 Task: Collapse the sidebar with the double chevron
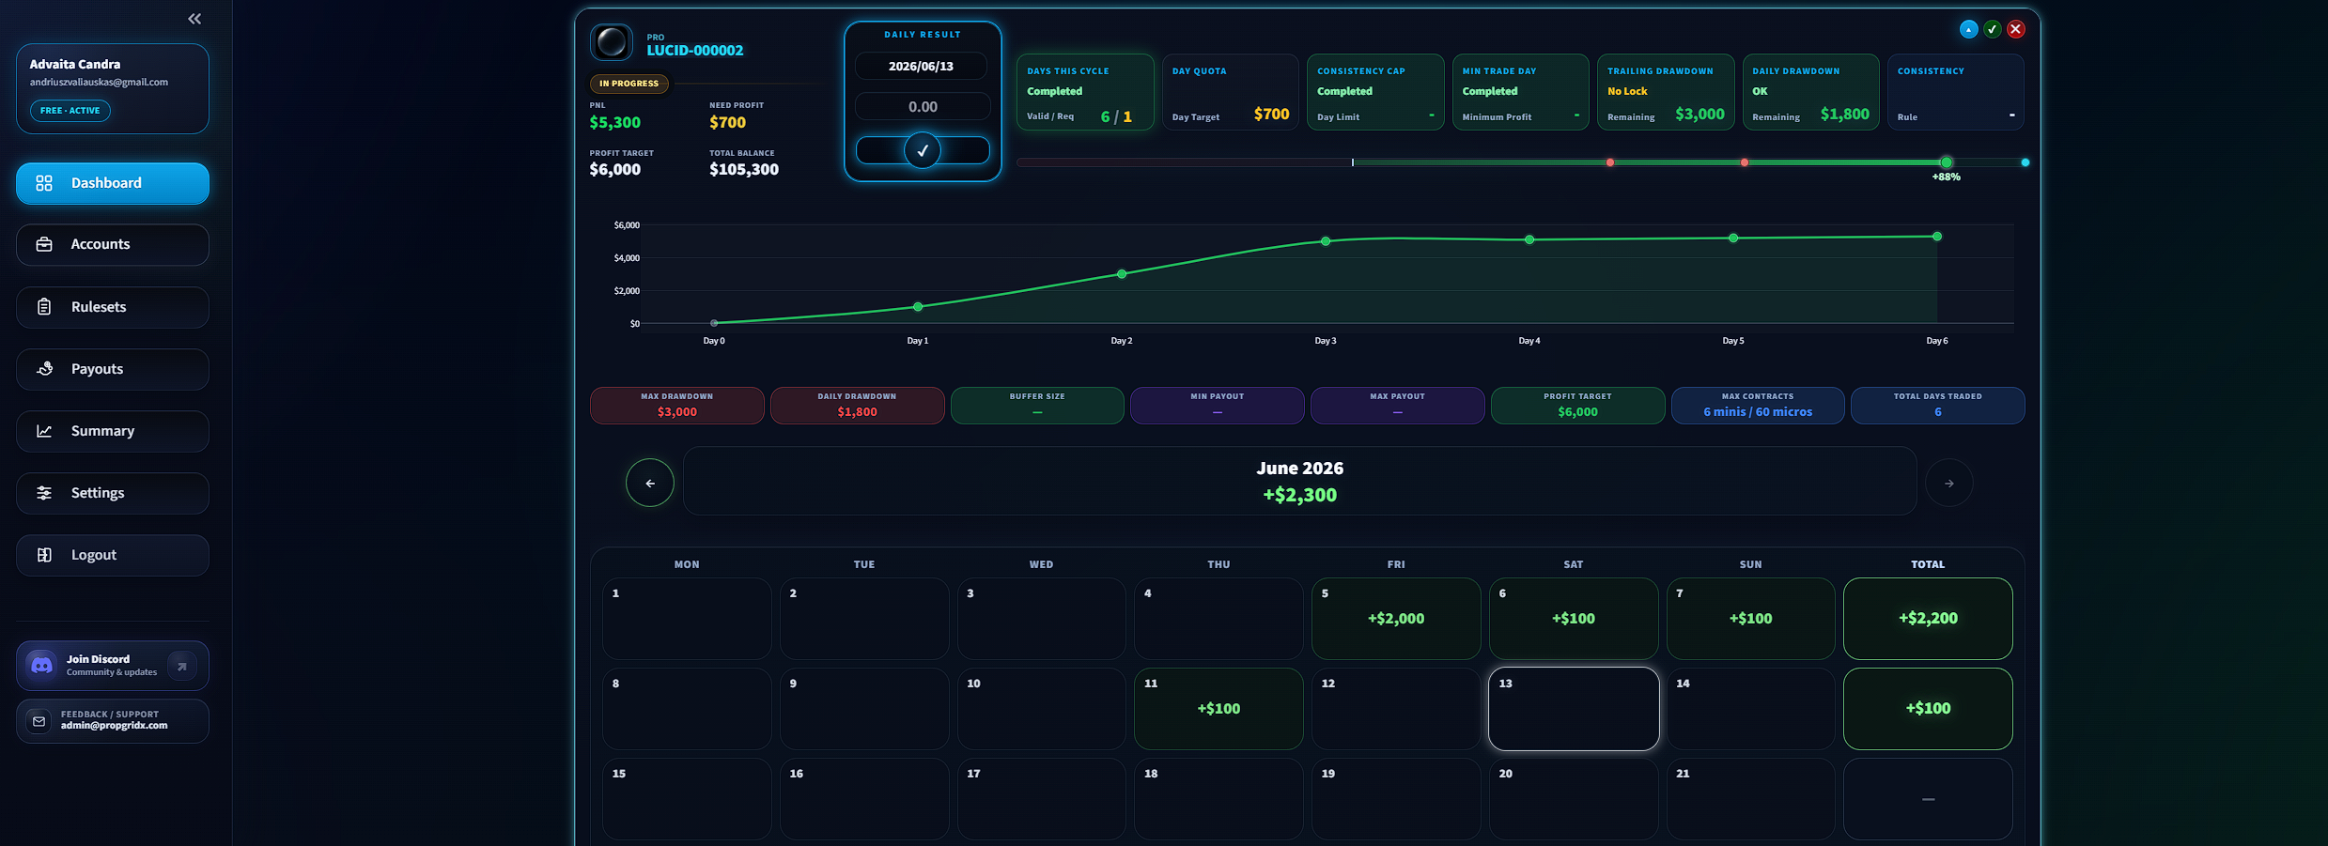pos(194,19)
